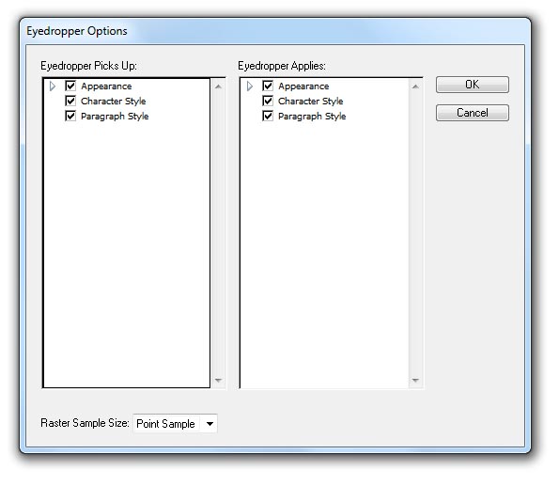Select the Appearance label in the Picks Up list
Viewport: 559px width, 486px height.
click(106, 86)
